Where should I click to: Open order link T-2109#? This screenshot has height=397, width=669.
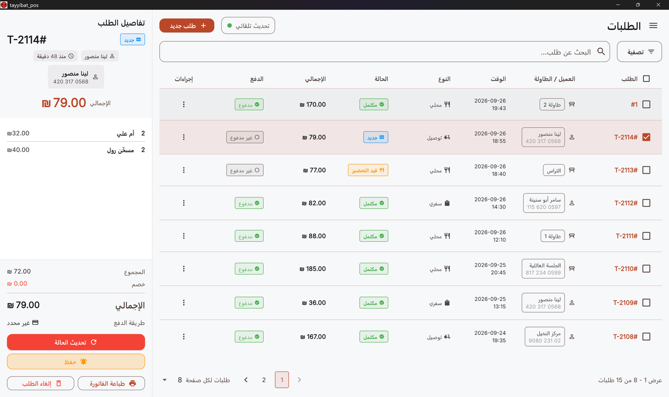tap(625, 303)
